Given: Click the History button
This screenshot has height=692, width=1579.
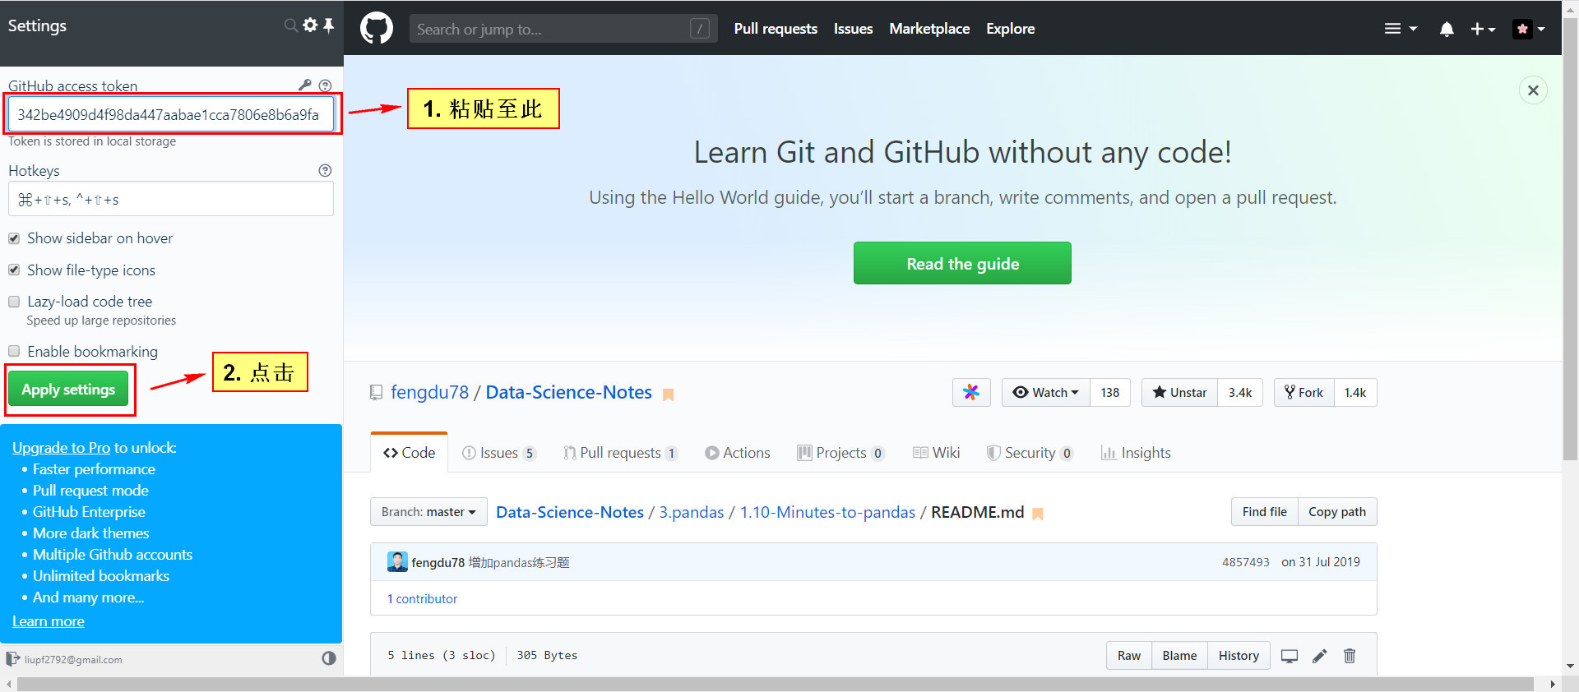Looking at the screenshot, I should pos(1239,656).
